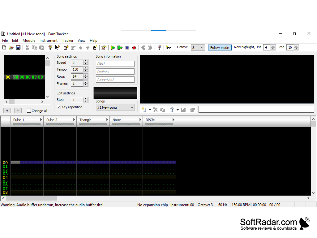Open the Edit menu

point(15,41)
